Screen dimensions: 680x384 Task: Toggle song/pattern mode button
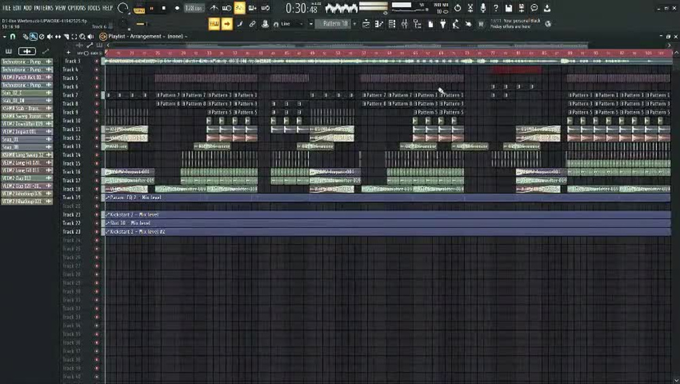[x=139, y=9]
